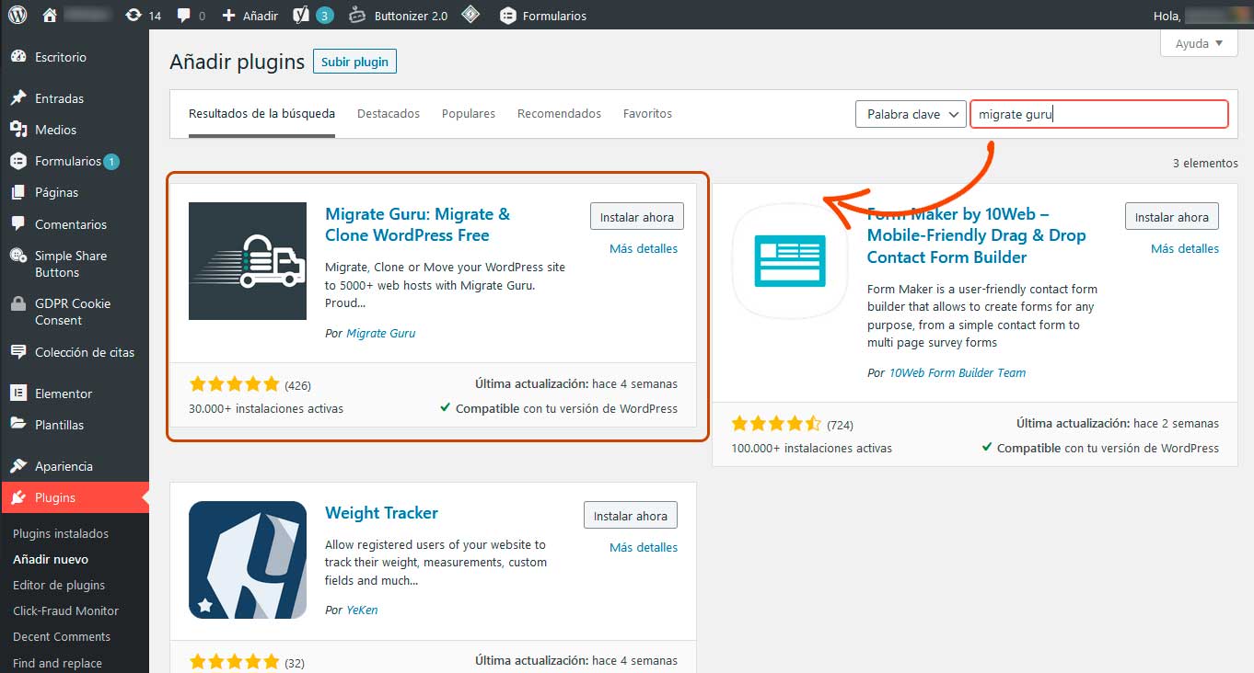This screenshot has width=1254, height=673.
Task: Open the Añadir menu in the admin bar
Action: click(250, 15)
